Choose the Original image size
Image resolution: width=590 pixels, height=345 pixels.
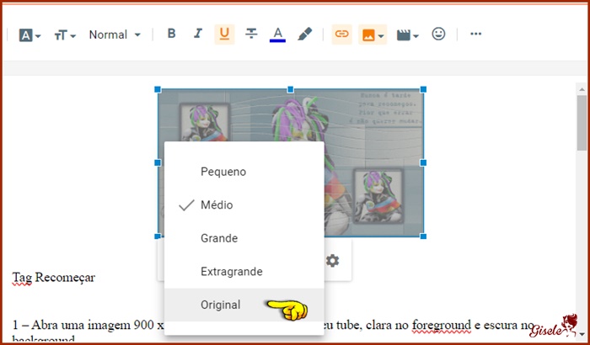244,305
